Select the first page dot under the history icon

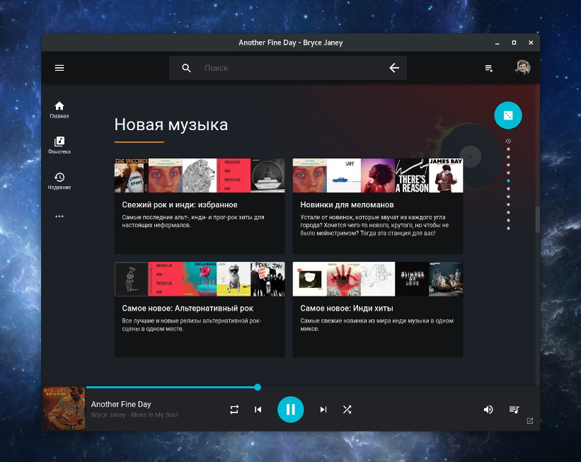pyautogui.click(x=508, y=149)
